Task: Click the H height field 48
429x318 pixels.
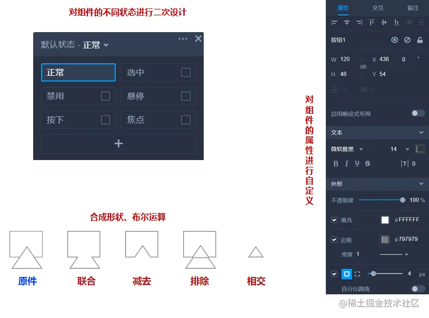Action: coord(343,74)
